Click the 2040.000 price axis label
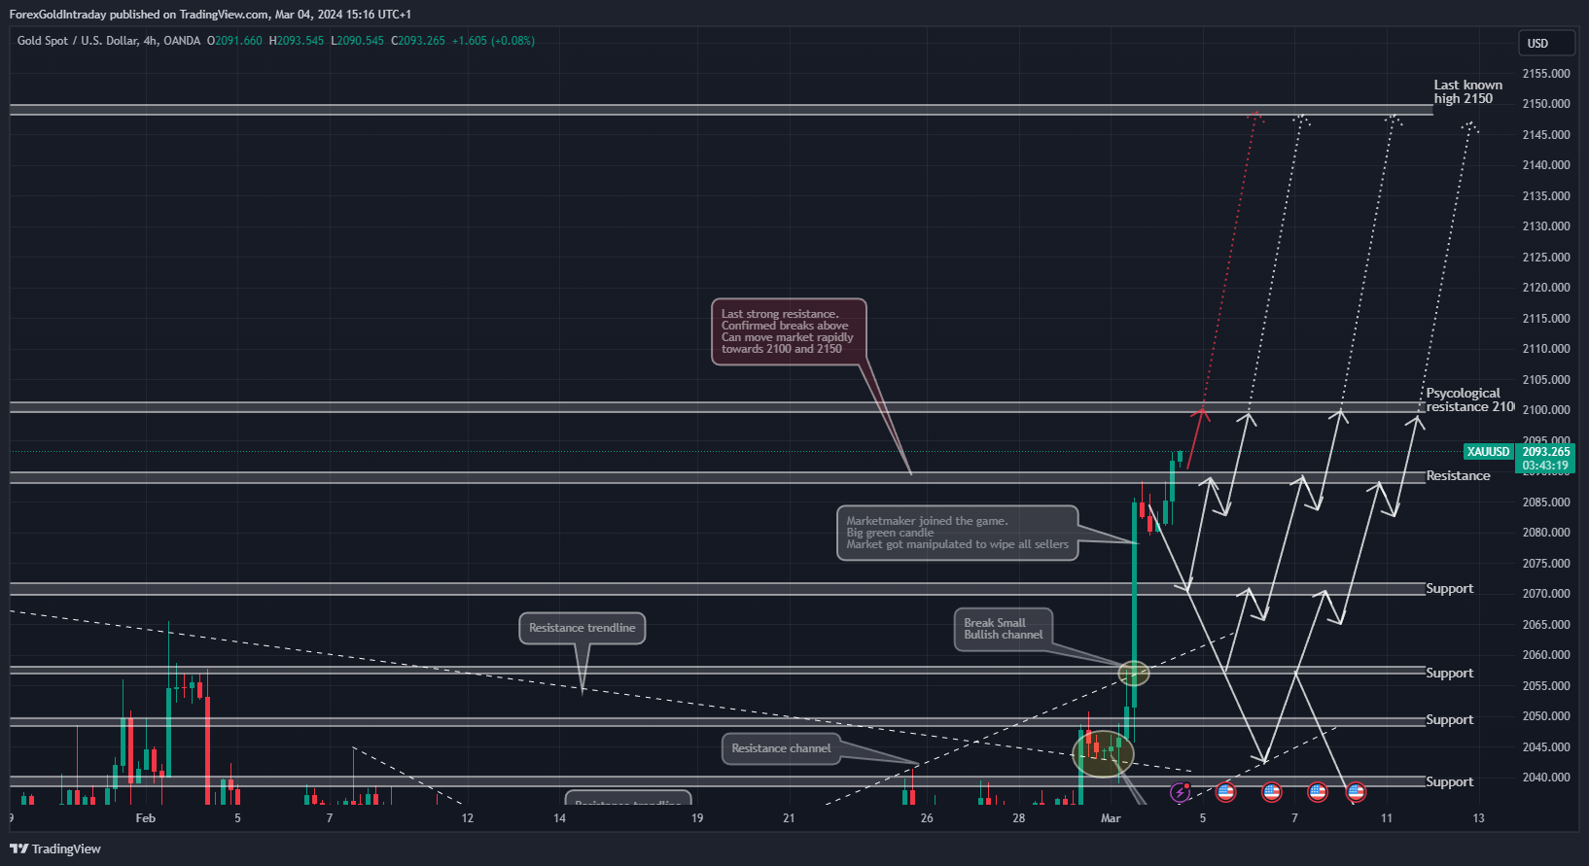1589x866 pixels. (x=1546, y=778)
